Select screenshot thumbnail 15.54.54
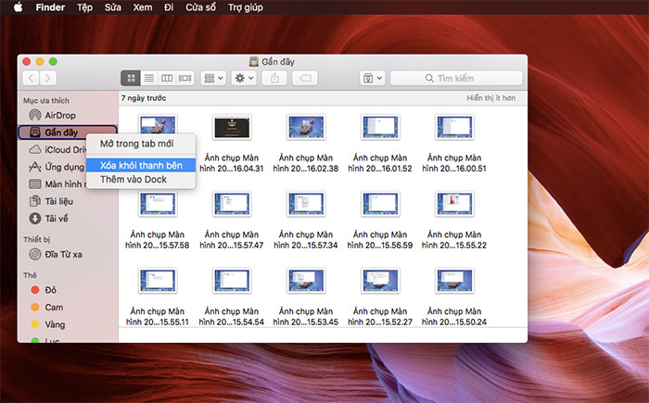Viewport: 649px width, 403px height. tap(232, 281)
